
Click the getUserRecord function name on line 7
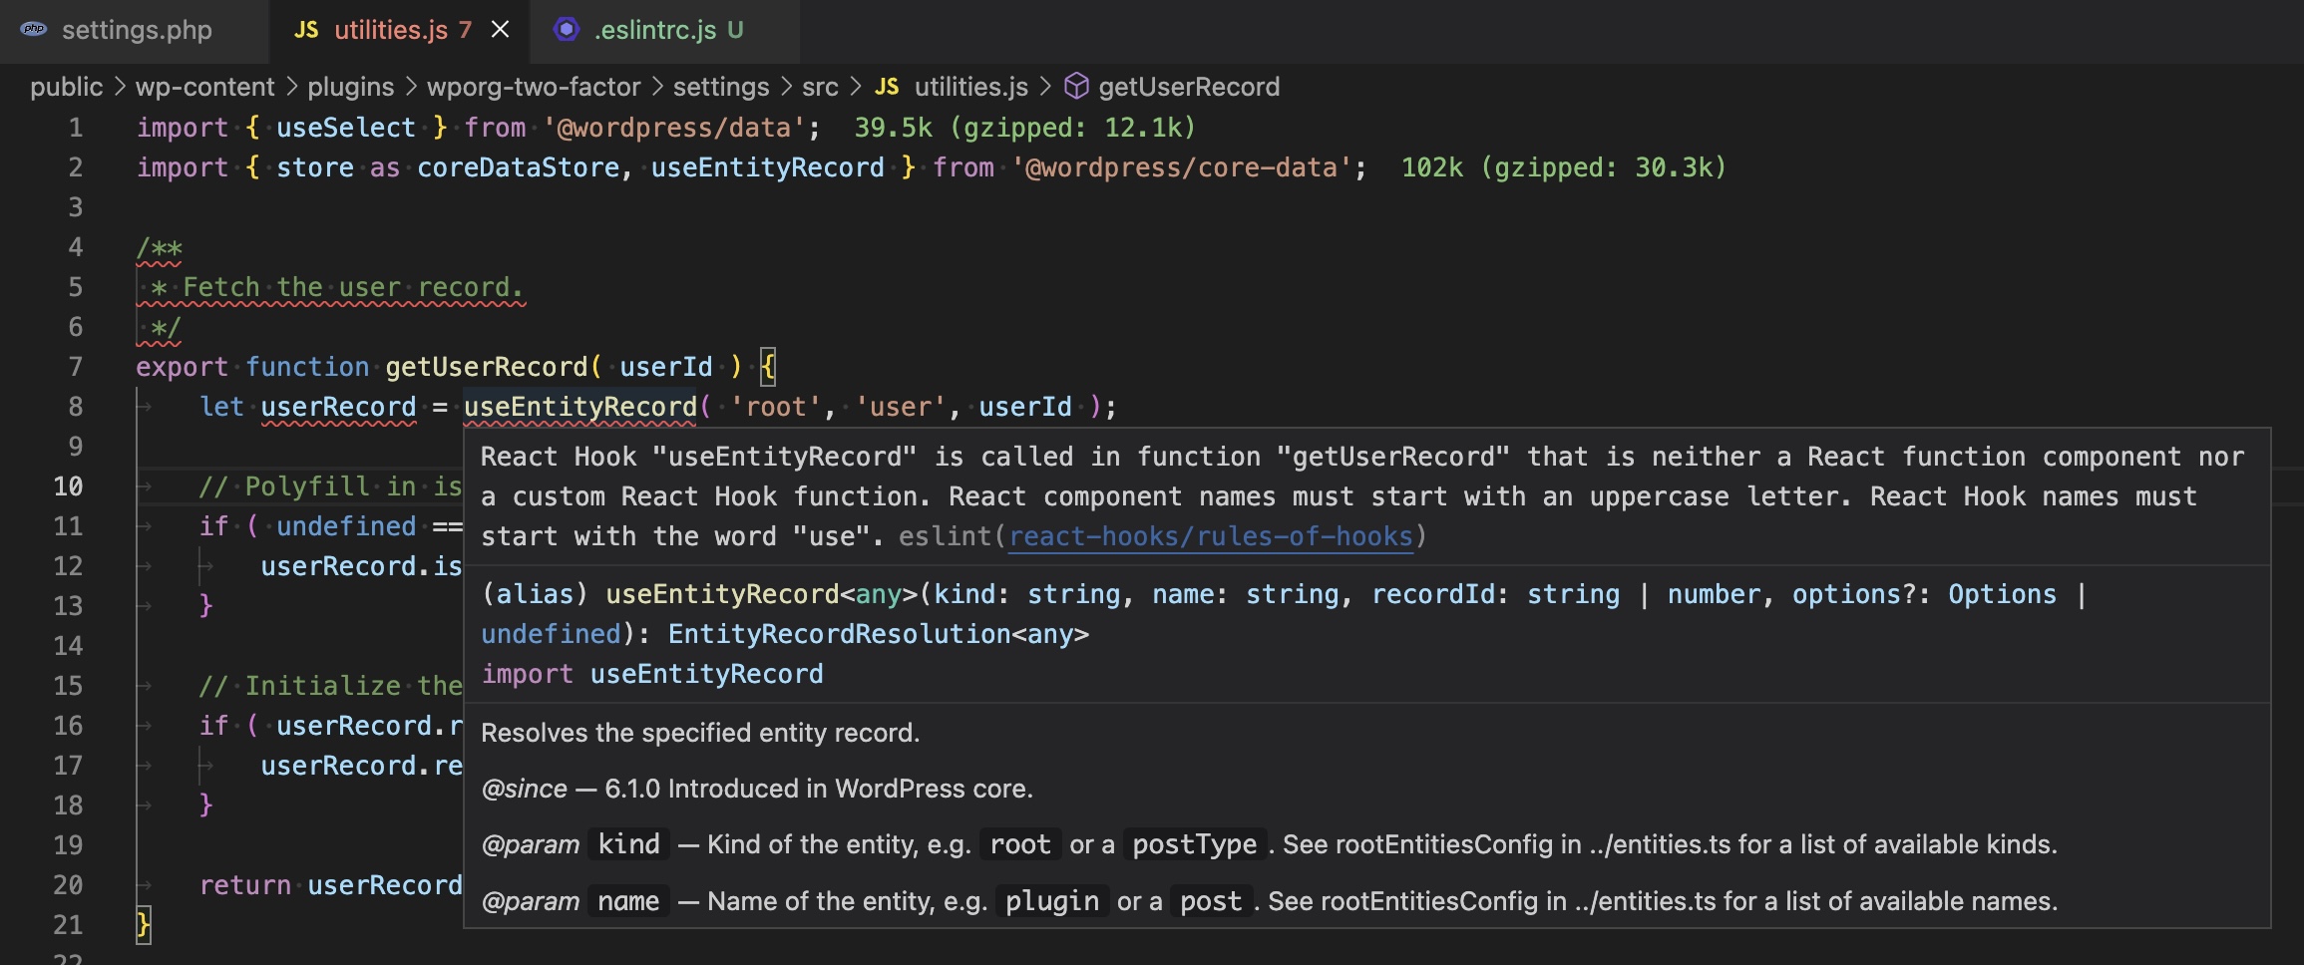click(487, 367)
